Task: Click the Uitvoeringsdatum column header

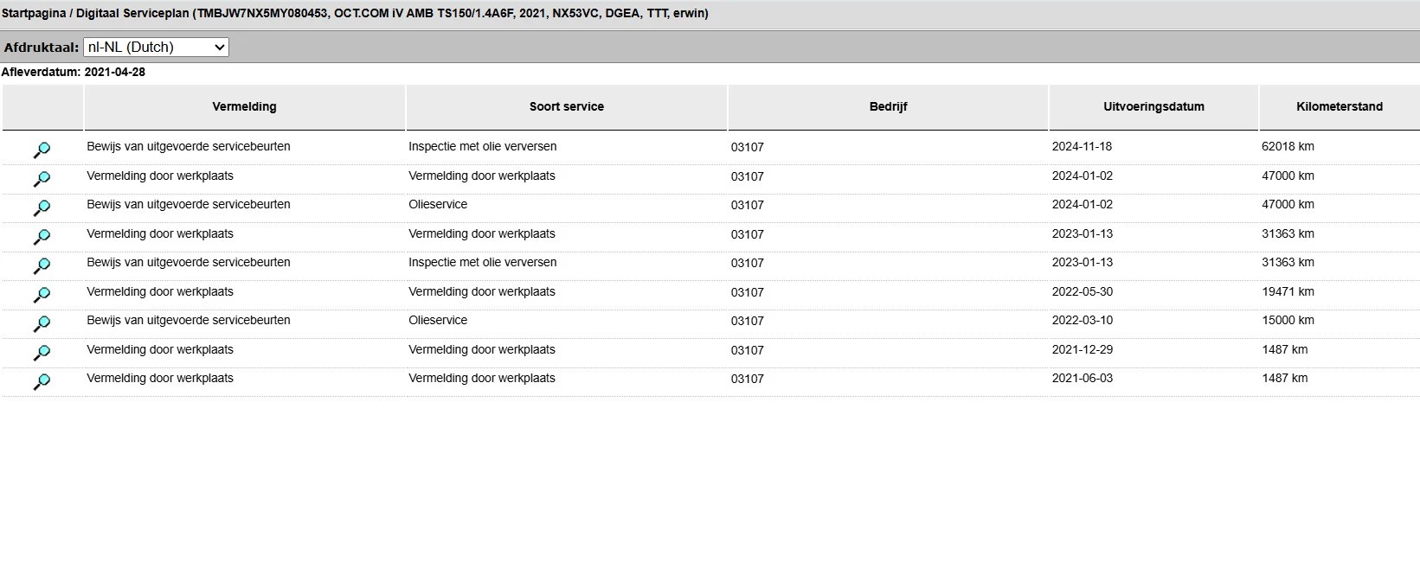Action: (x=1153, y=106)
